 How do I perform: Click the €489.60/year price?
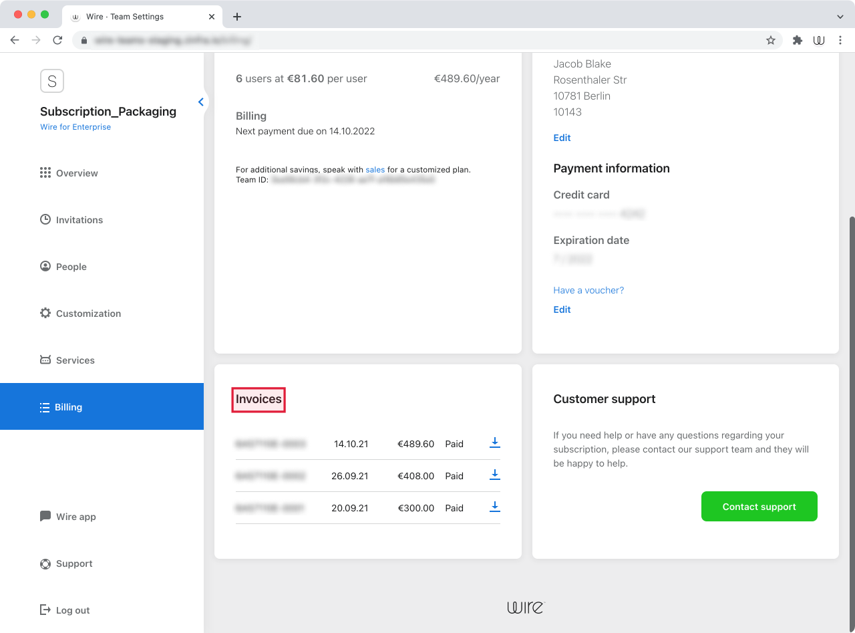pyautogui.click(x=467, y=78)
